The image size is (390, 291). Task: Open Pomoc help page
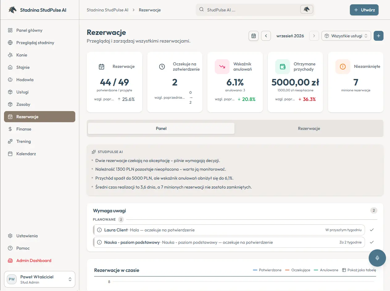39,248
